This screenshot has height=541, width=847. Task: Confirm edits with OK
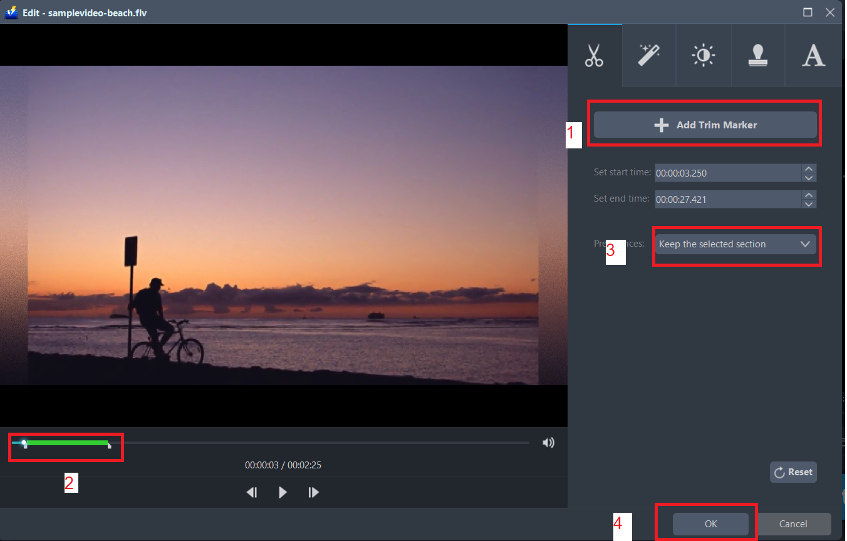coord(710,524)
